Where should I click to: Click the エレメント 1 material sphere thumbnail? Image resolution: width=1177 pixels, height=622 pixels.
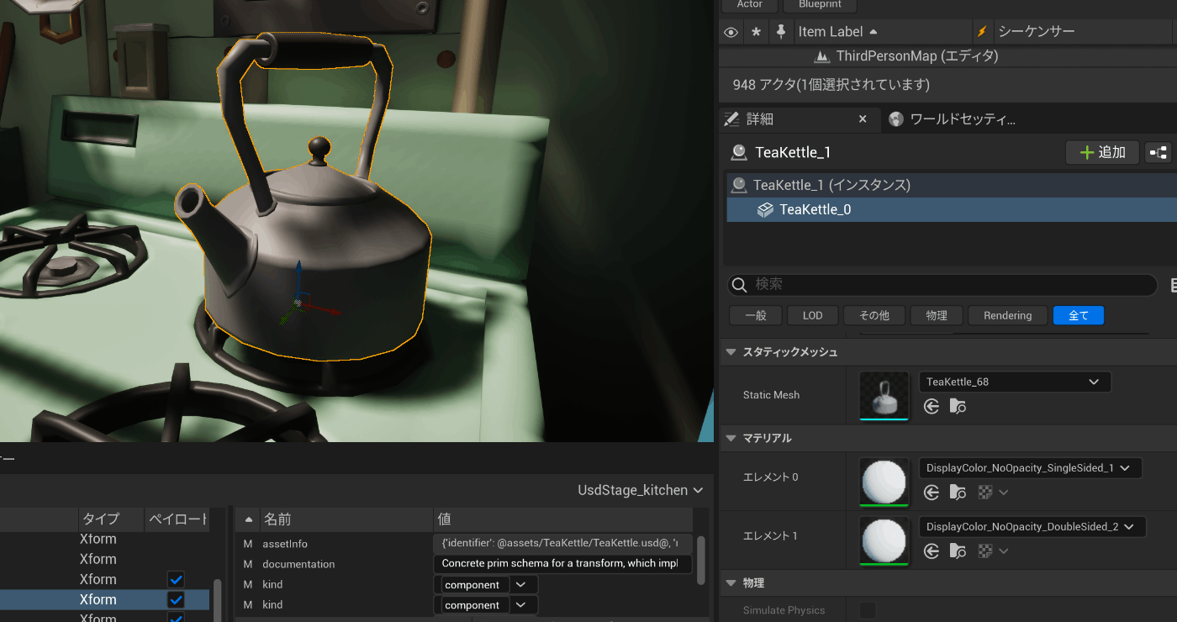click(x=884, y=540)
